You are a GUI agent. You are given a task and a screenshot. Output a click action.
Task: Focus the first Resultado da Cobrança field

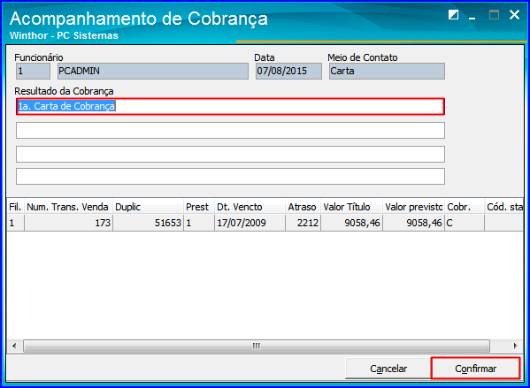click(x=230, y=107)
